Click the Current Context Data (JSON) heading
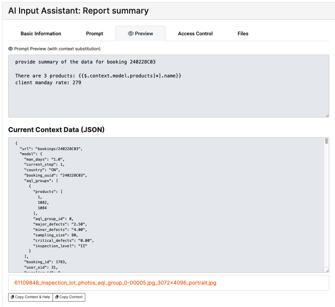Image resolution: width=335 pixels, height=307 pixels. [56, 130]
